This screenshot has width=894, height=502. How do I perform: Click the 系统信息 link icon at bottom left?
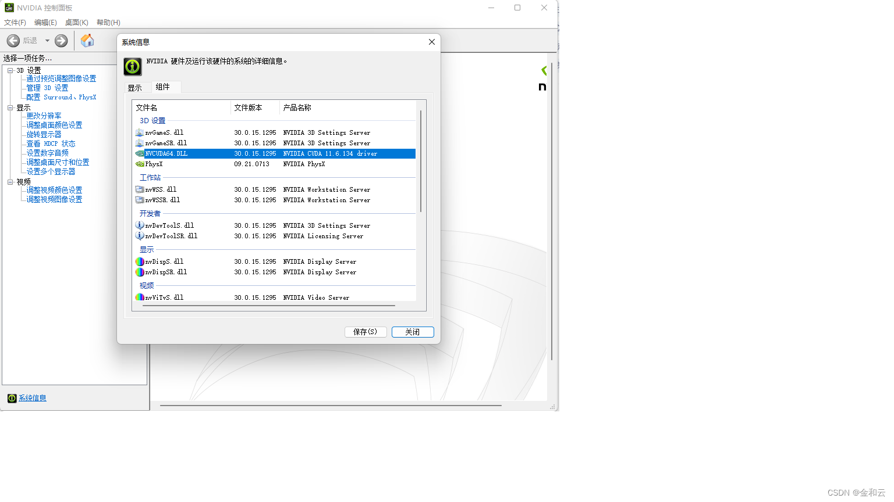coord(12,398)
